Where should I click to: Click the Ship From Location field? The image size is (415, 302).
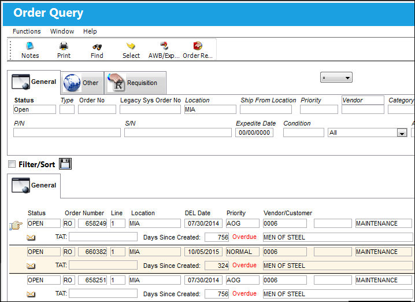point(266,109)
